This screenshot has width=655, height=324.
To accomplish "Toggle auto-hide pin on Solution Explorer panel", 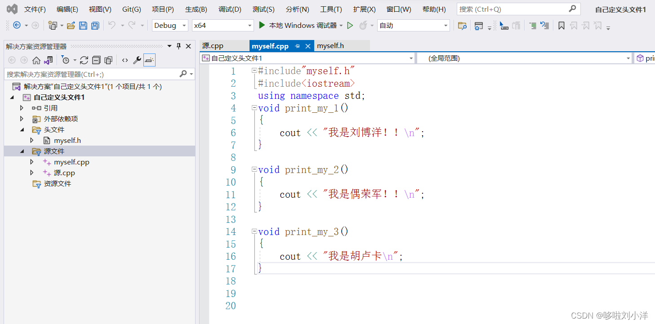I will tap(178, 46).
